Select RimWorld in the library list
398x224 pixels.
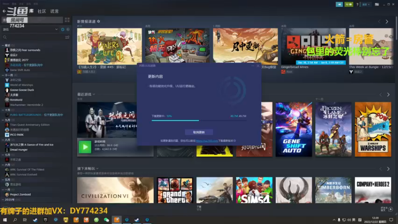pyautogui.click(x=16, y=100)
